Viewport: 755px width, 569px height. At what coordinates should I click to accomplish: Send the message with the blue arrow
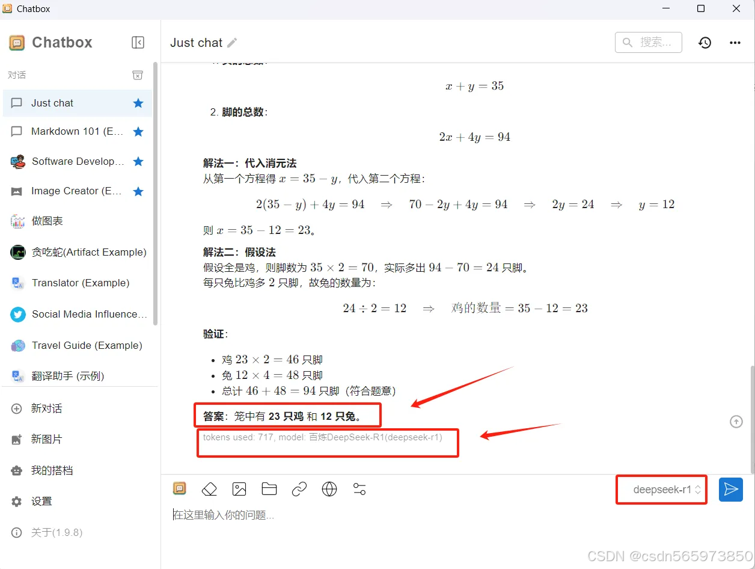click(731, 490)
